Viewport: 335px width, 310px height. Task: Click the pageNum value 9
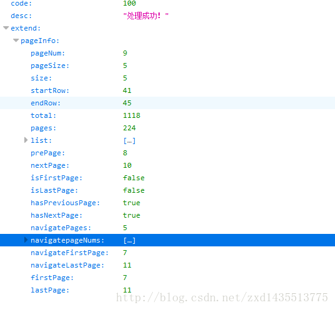point(125,53)
